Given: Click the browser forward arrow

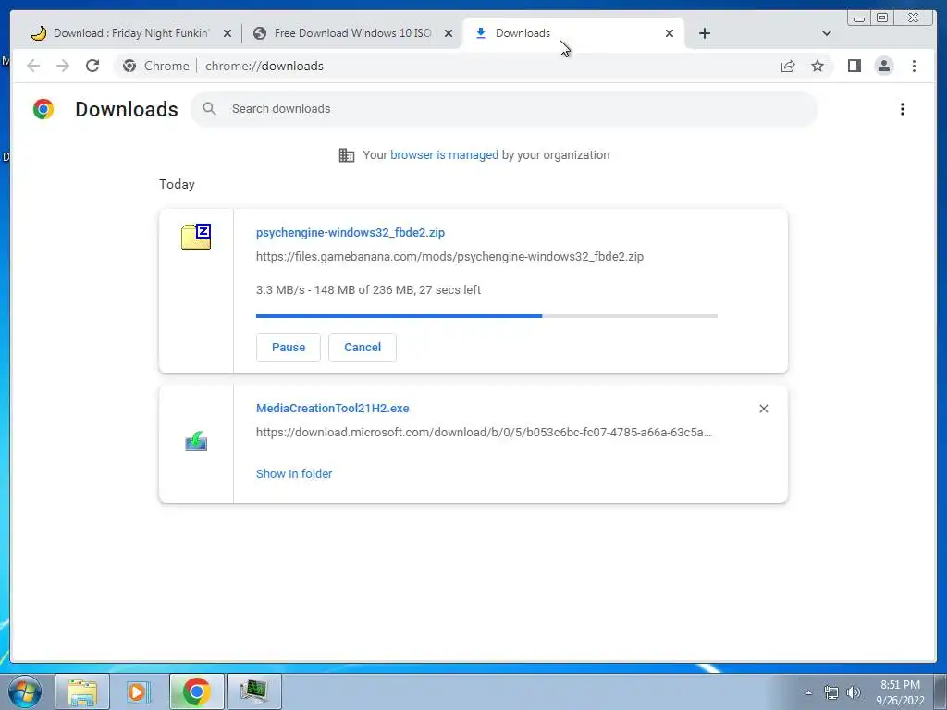Looking at the screenshot, I should (x=63, y=66).
